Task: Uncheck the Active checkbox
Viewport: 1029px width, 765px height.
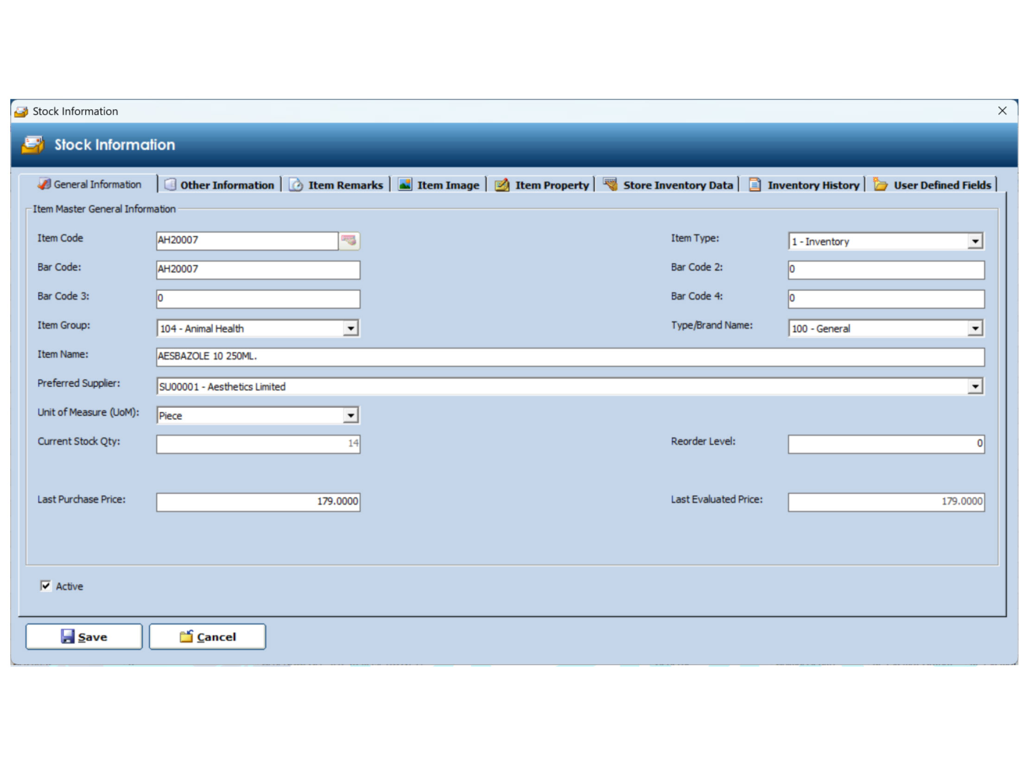Action: 45,586
